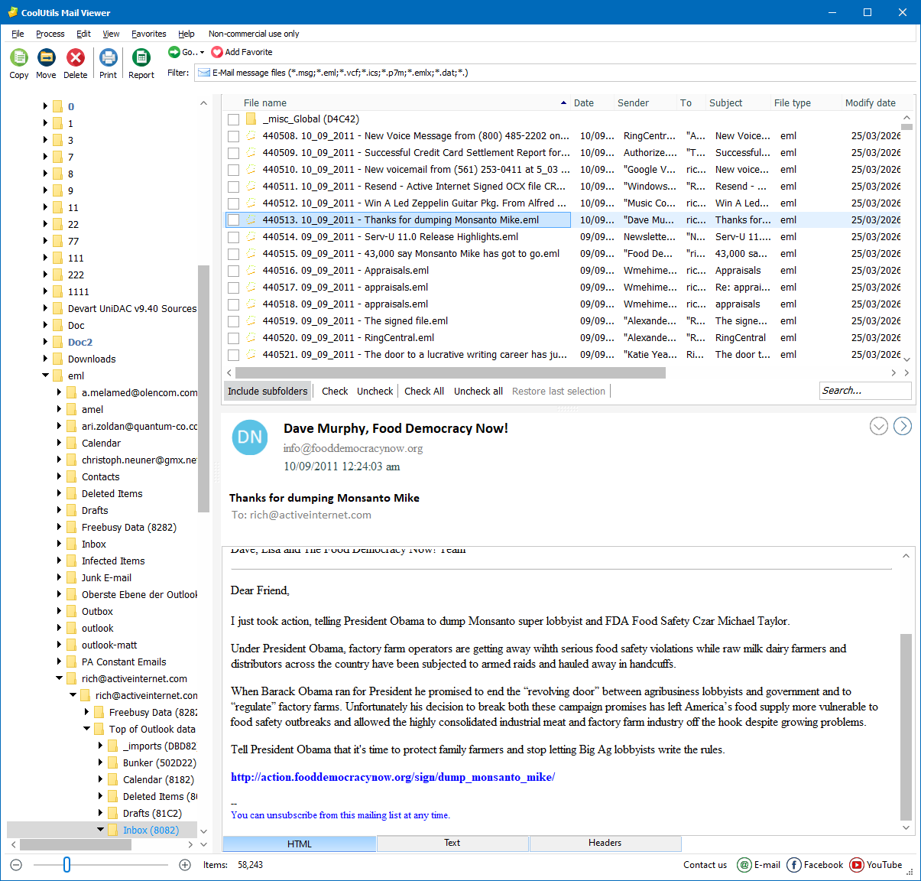Click the Move toolbar icon
This screenshot has width=921, height=881.
[47, 58]
